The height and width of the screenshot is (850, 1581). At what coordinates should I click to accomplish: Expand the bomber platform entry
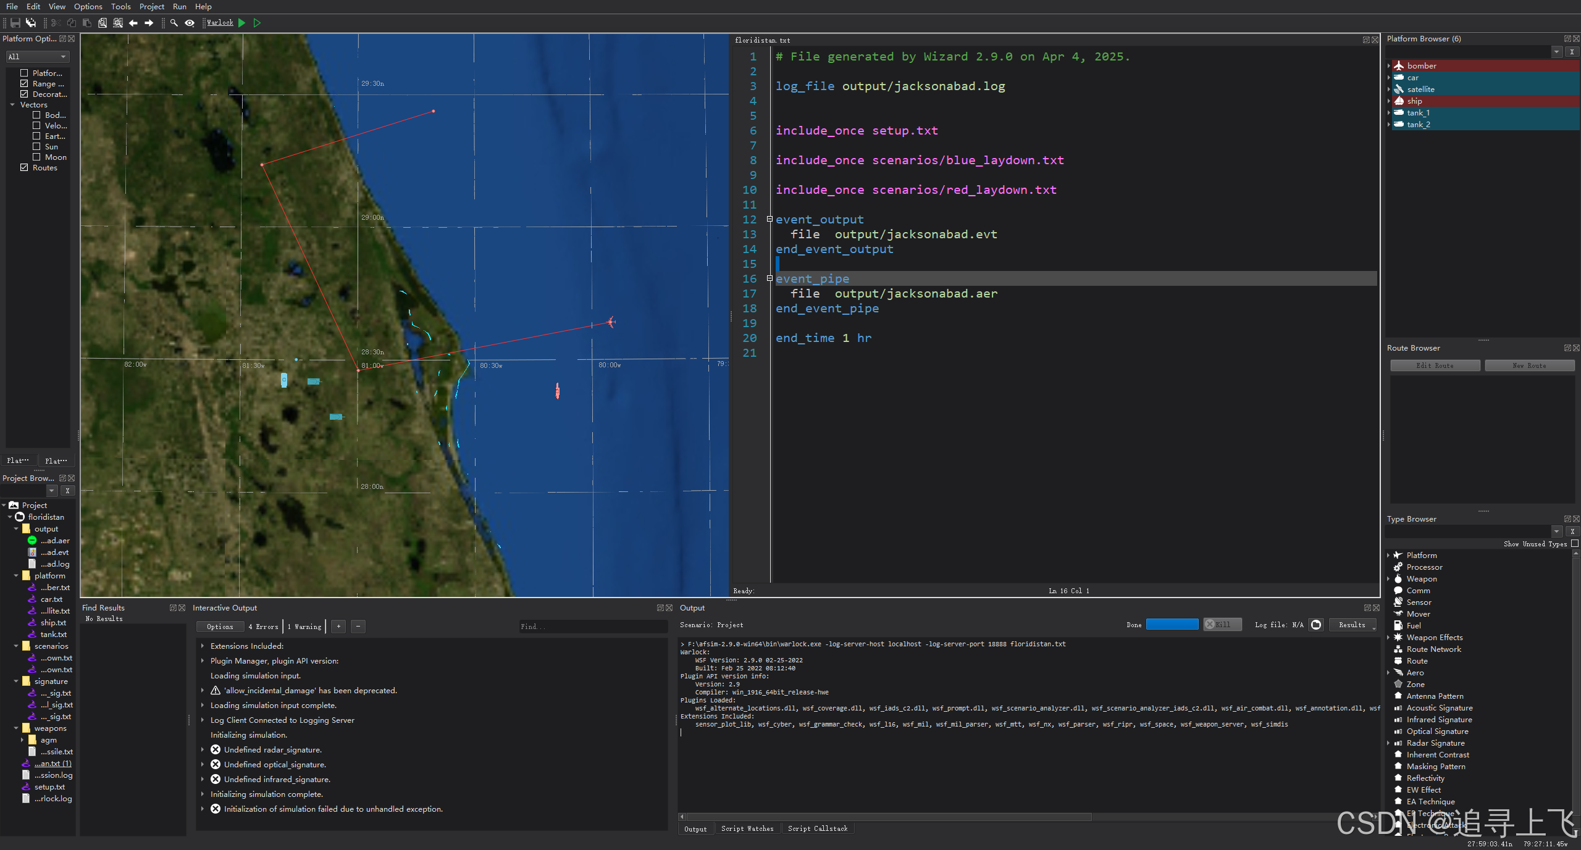click(1389, 65)
